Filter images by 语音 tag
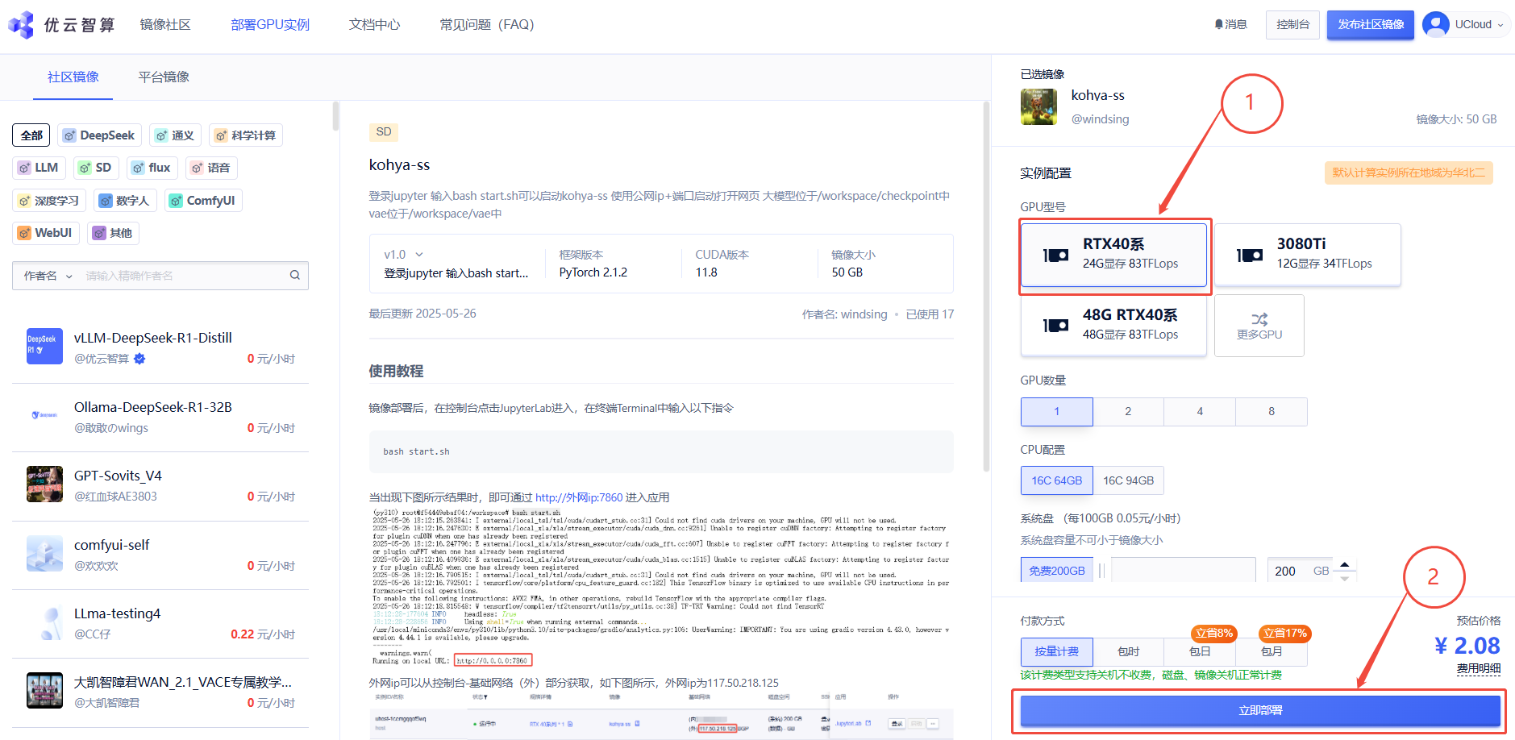Screen dimensions: 1515x740 click(x=211, y=168)
